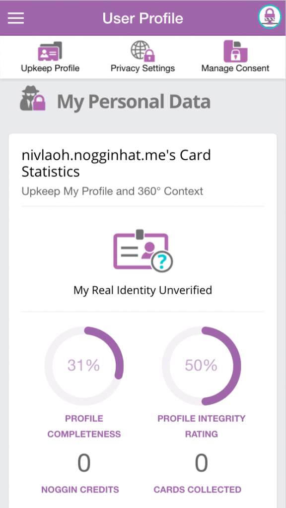The image size is (286, 508).
Task: Select the User Profile header title
Action: tap(143, 18)
